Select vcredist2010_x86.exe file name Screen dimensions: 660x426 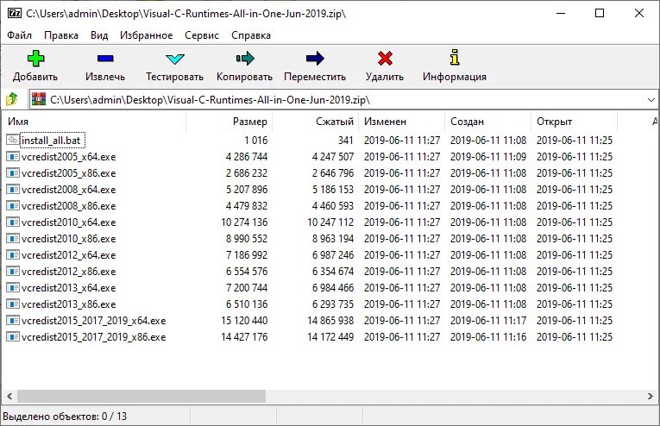click(69, 239)
